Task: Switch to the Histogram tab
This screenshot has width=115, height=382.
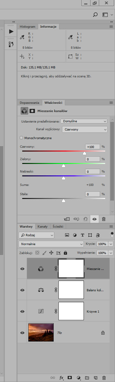Action: point(27,27)
